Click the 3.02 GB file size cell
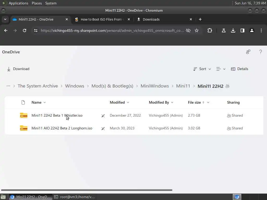The image size is (267, 200). [x=194, y=128]
